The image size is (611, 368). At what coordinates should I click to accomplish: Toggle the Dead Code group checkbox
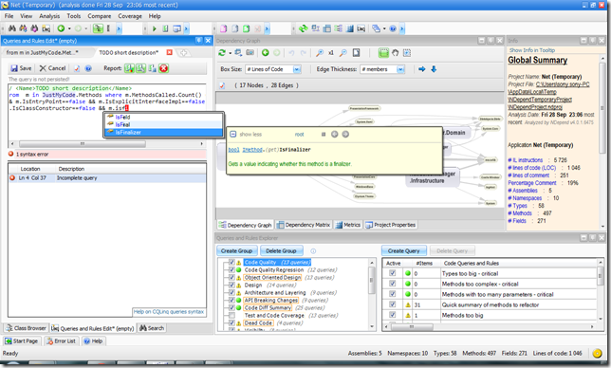click(231, 323)
